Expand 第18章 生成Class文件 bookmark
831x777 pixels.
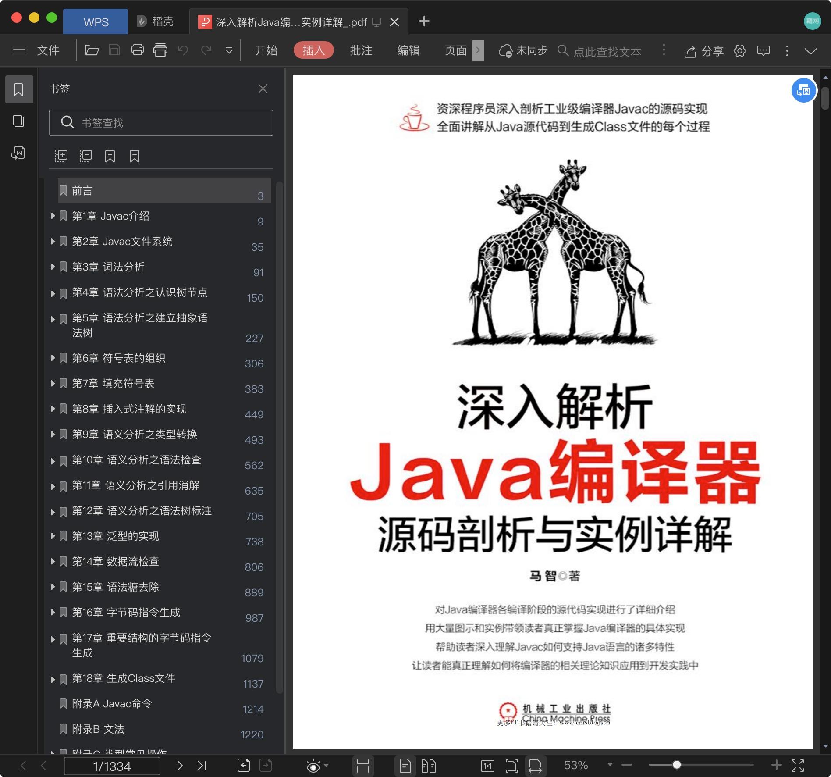click(53, 680)
